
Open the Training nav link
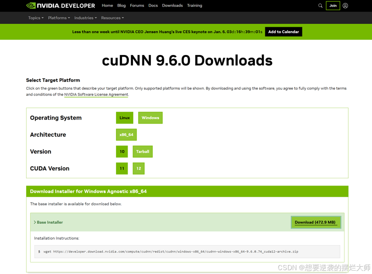click(194, 6)
